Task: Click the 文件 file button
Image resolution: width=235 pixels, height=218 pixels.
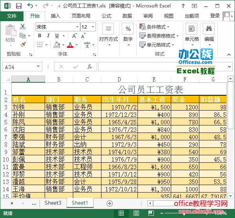Action: click(12, 16)
